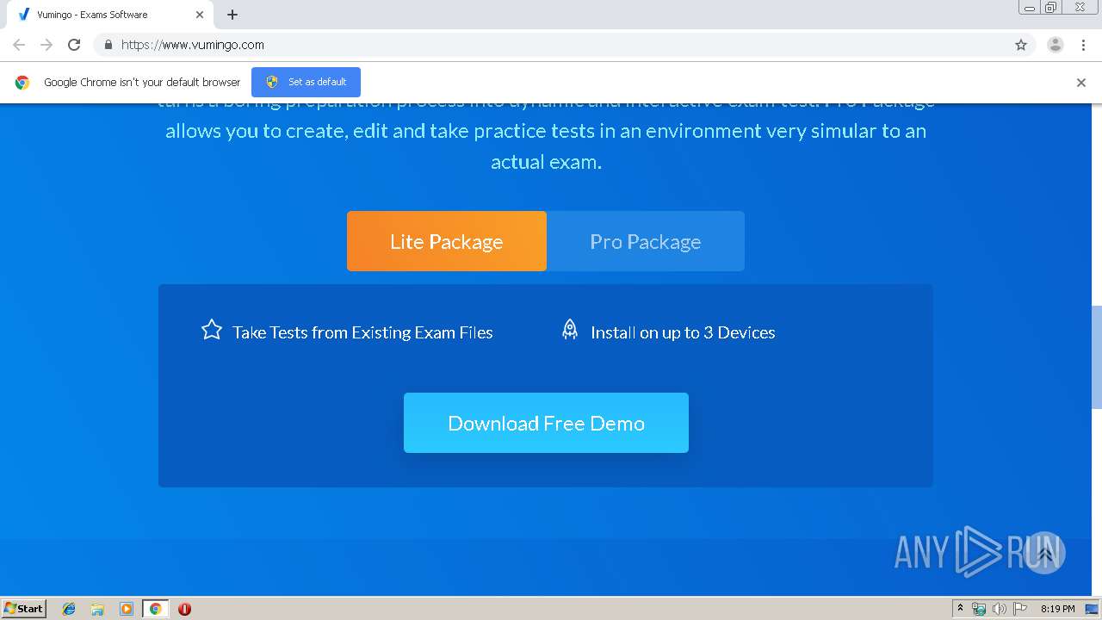Image resolution: width=1102 pixels, height=620 pixels.
Task: Dismiss the default browser notification bar
Action: coord(1081,83)
